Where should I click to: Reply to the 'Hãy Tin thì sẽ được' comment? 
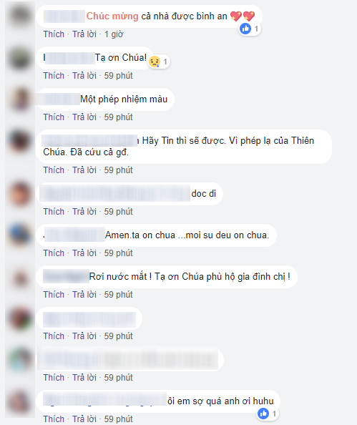point(84,170)
